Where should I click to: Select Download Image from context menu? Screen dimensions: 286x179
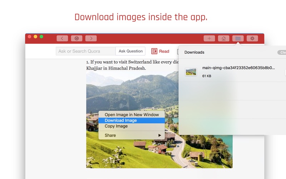132,120
